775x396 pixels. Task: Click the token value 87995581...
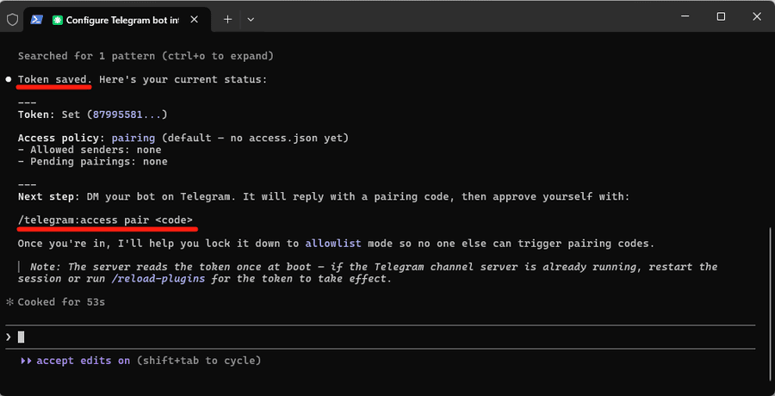click(118, 114)
